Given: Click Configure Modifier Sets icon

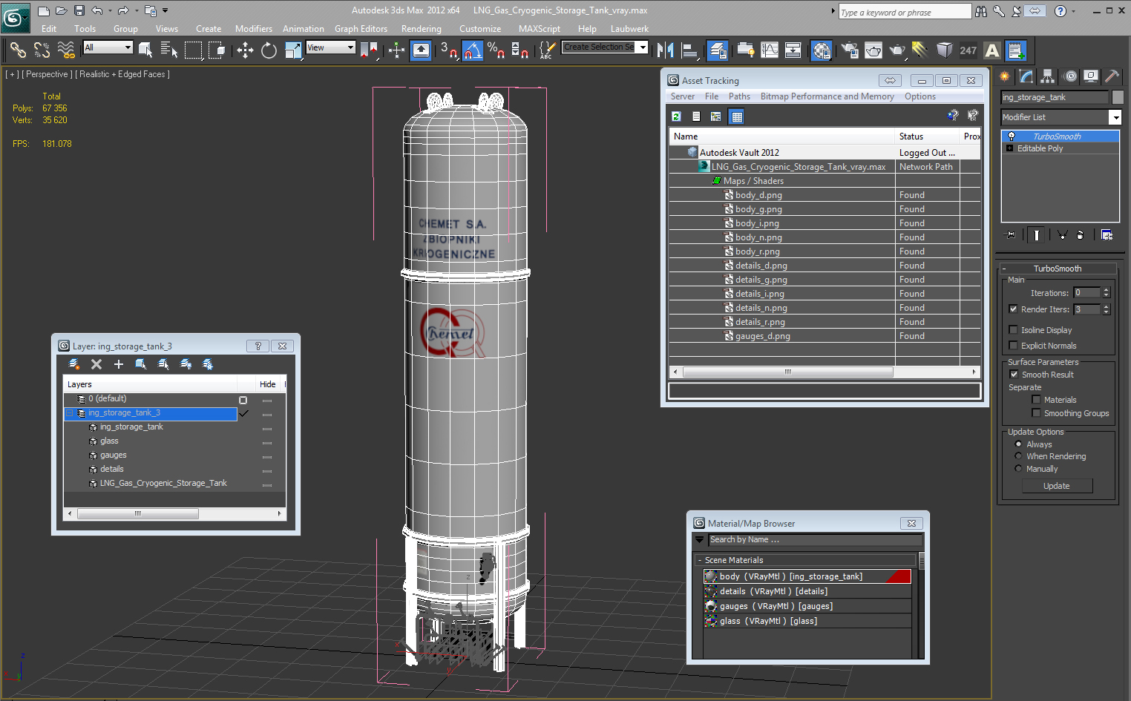Looking at the screenshot, I should point(1107,235).
